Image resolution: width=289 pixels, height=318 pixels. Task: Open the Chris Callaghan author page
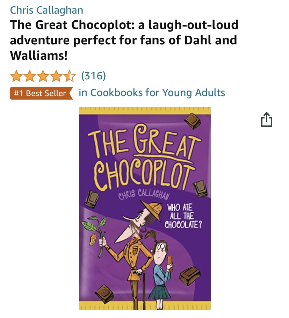click(46, 10)
